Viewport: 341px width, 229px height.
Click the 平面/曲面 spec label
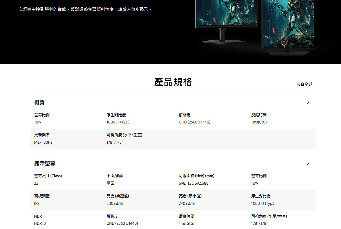(x=115, y=176)
